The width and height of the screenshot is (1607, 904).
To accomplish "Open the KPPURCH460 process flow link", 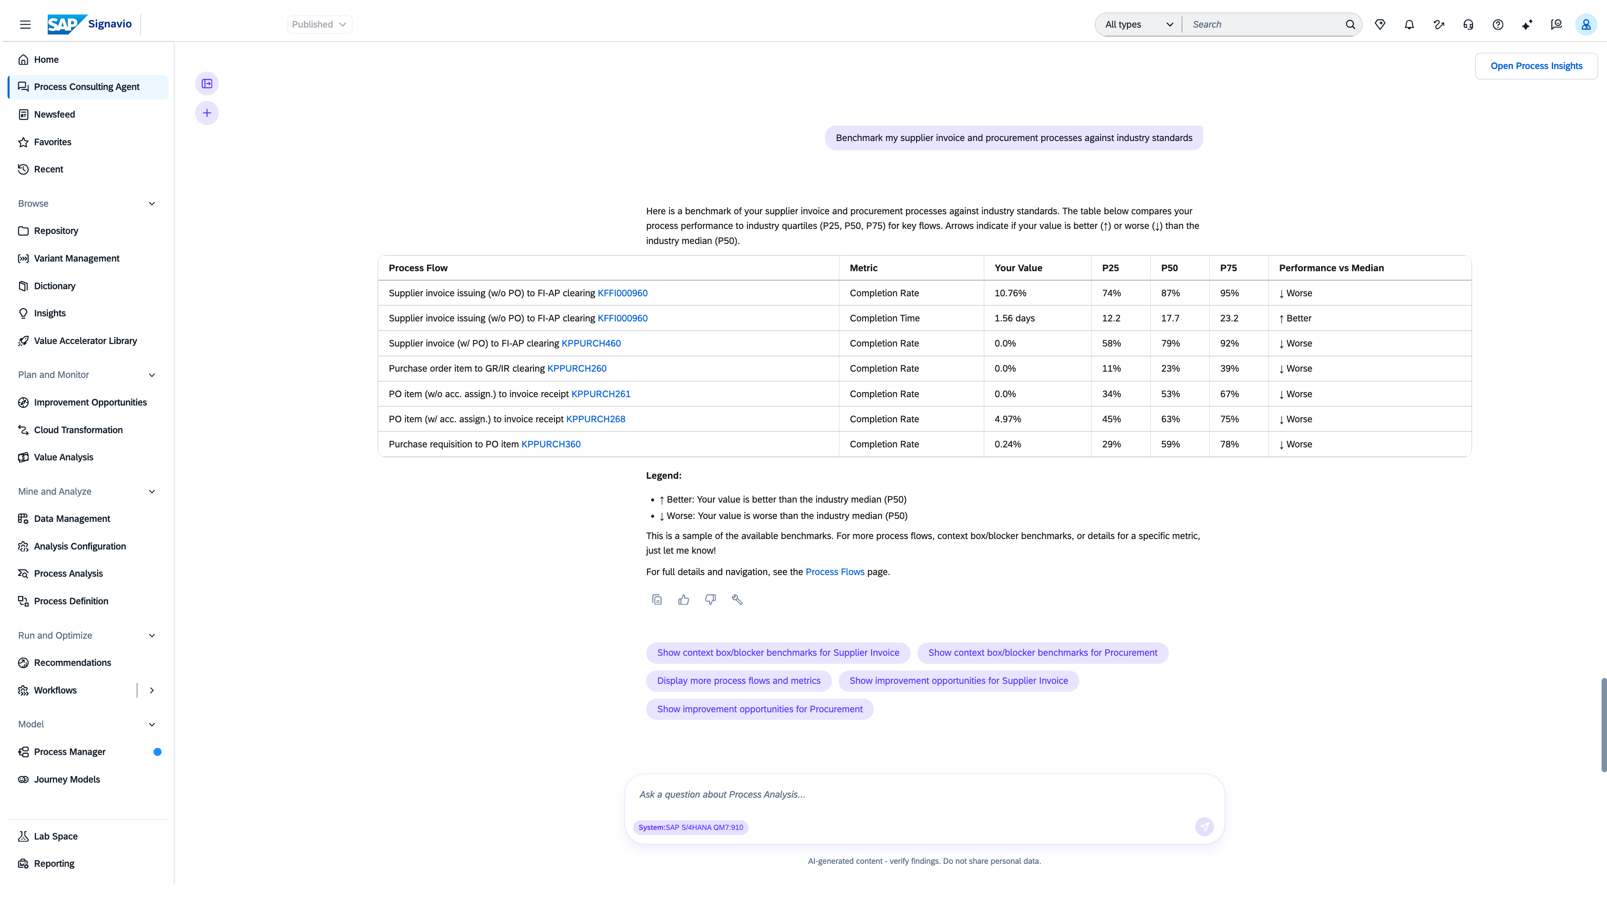I will (x=591, y=343).
